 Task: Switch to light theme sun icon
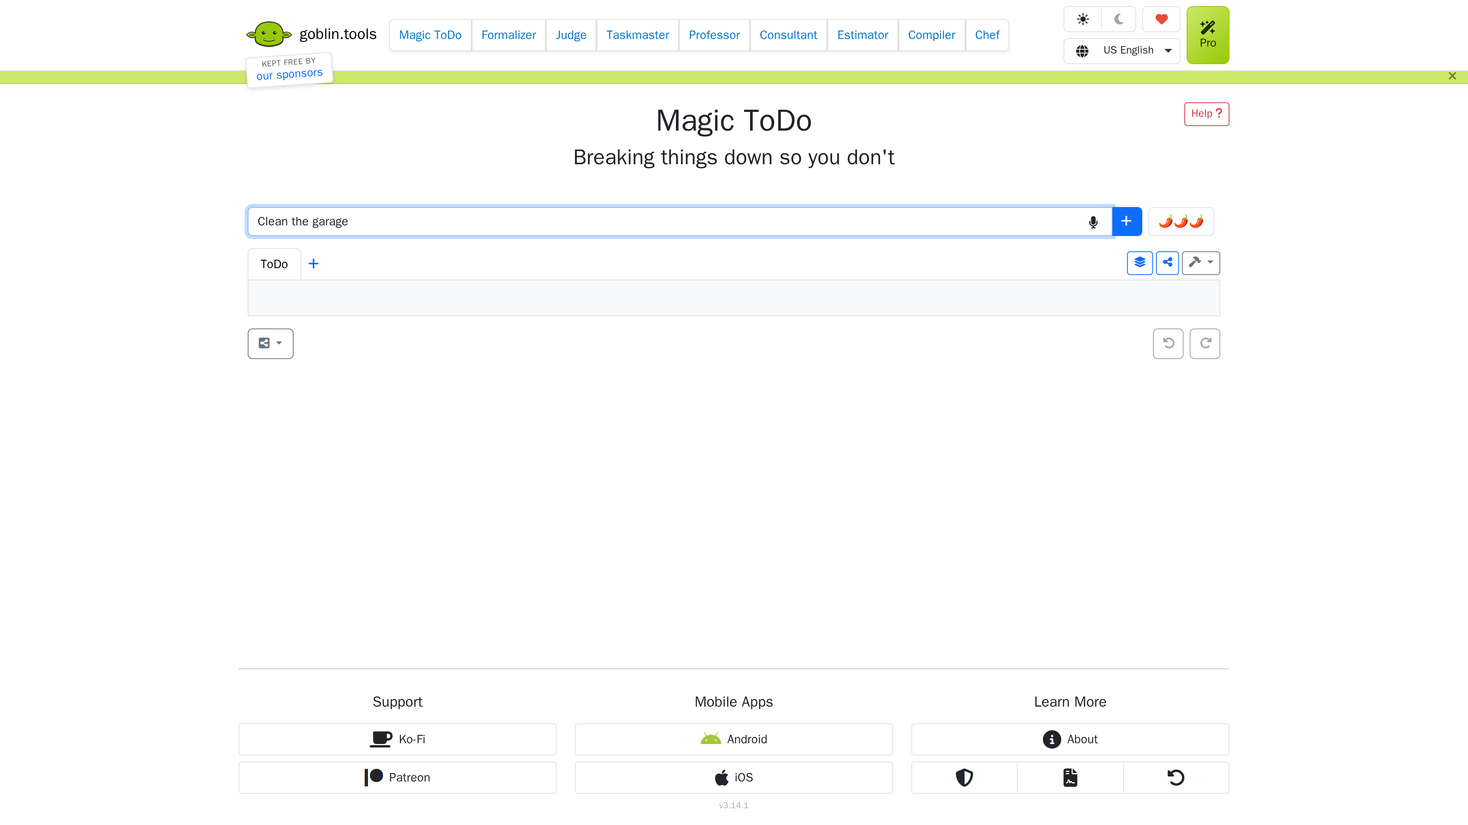pyautogui.click(x=1083, y=19)
